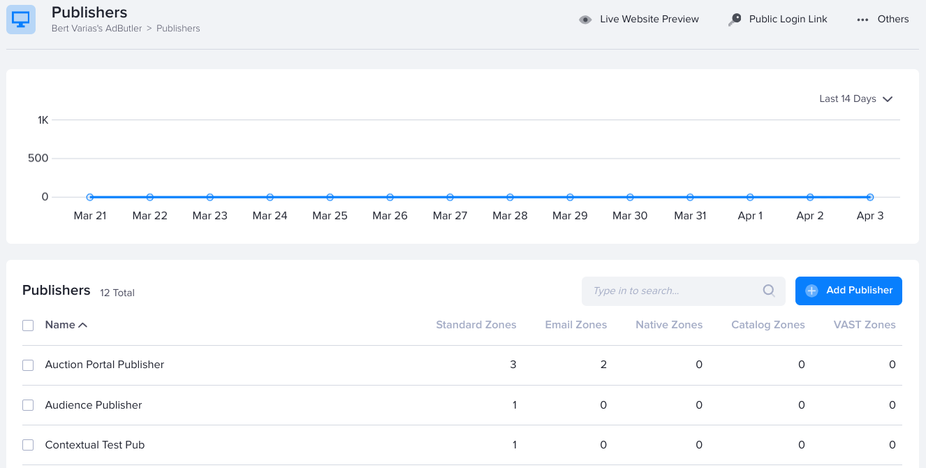The height and width of the screenshot is (468, 926).
Task: Click the Publishers monitor icon in the header
Action: tap(21, 20)
